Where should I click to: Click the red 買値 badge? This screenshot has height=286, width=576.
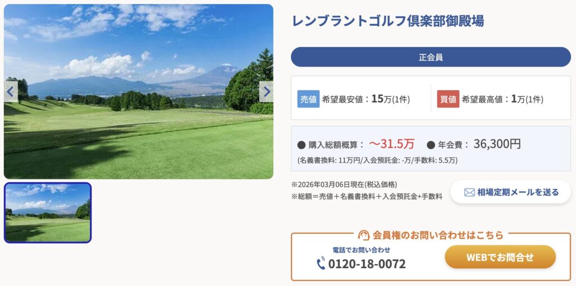pos(448,99)
